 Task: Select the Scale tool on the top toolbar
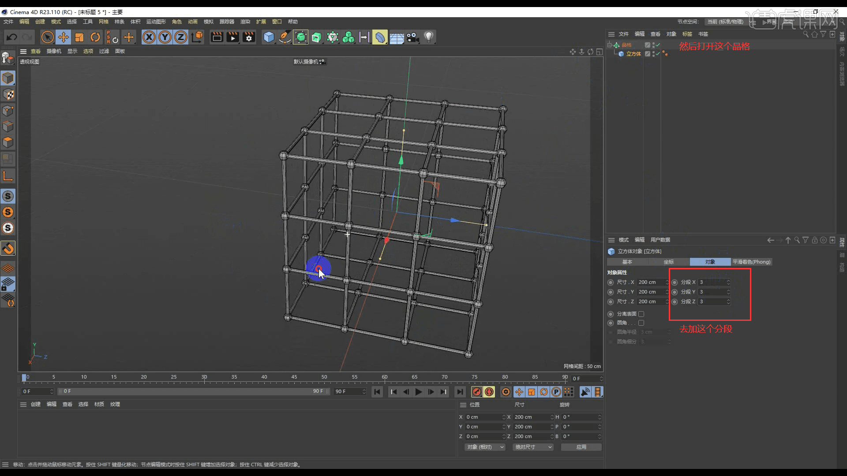[79, 37]
